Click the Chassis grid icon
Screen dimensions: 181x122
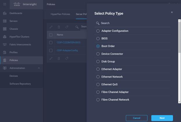5,29
